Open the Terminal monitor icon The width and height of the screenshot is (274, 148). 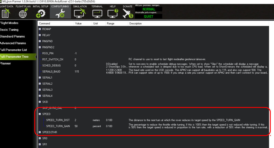97,13
